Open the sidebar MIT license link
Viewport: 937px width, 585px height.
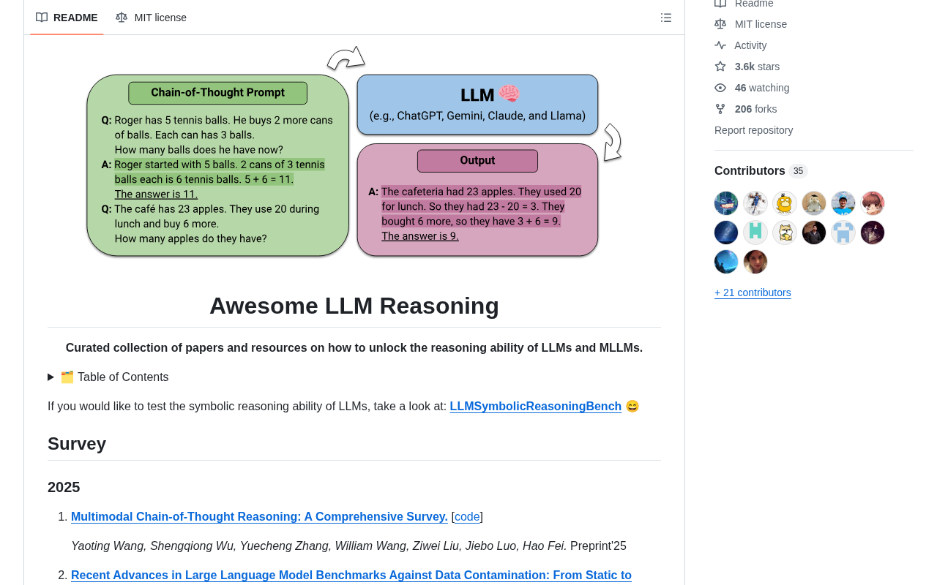(x=761, y=24)
